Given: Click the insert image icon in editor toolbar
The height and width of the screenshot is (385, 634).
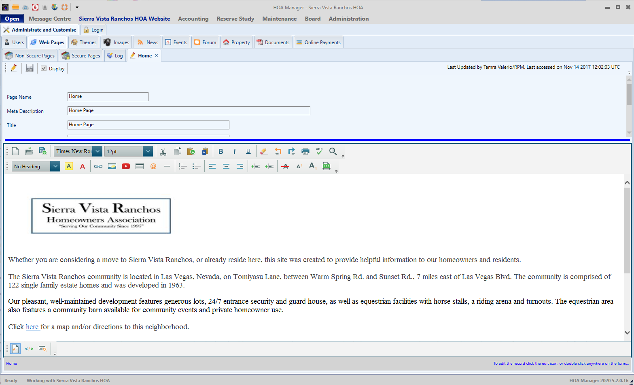Looking at the screenshot, I should point(112,166).
